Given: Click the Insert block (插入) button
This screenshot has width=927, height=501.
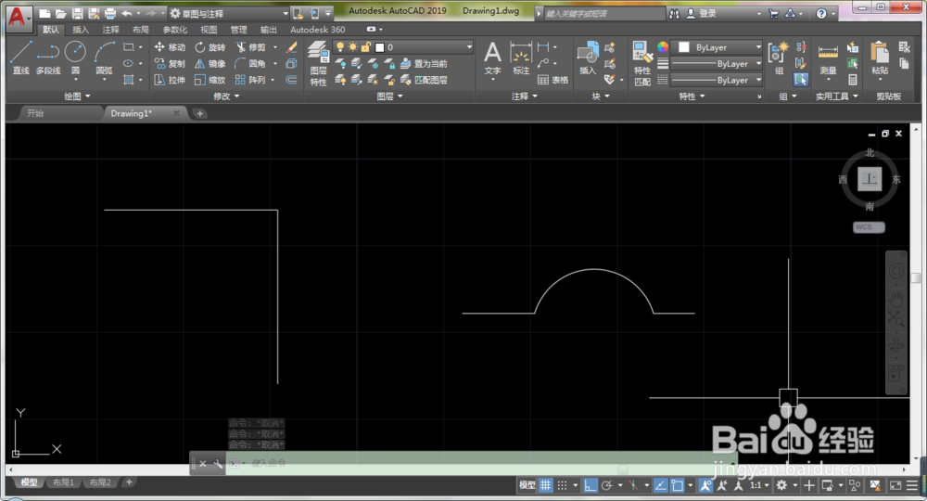Looking at the screenshot, I should coord(587,58).
